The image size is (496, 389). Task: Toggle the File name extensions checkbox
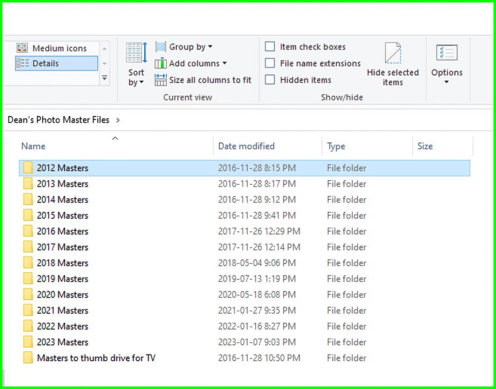click(x=270, y=64)
